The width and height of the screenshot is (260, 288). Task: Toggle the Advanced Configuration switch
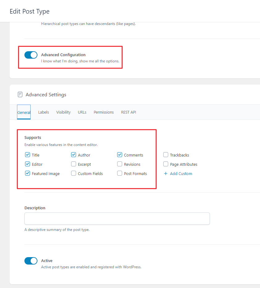click(x=31, y=55)
